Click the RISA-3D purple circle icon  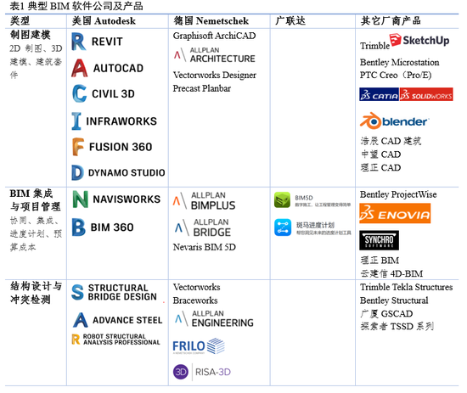[x=181, y=372]
